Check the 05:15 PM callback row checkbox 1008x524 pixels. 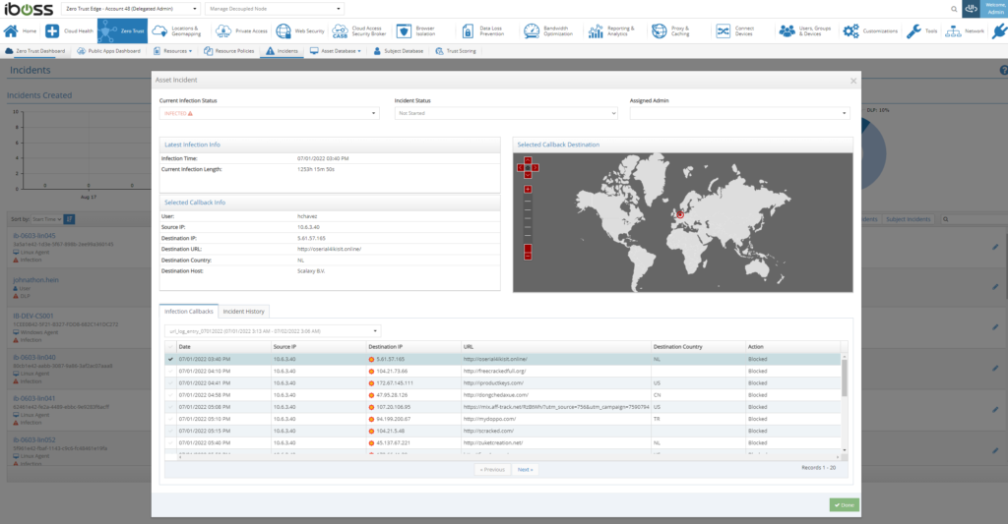170,431
